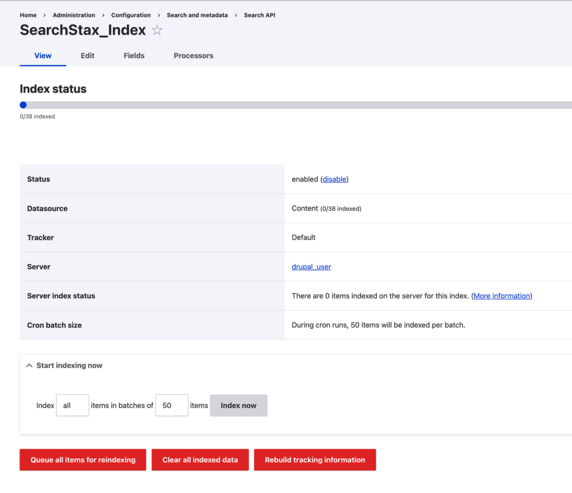Viewport: 572px width, 493px height.
Task: Click the Index now button
Action: (x=239, y=405)
